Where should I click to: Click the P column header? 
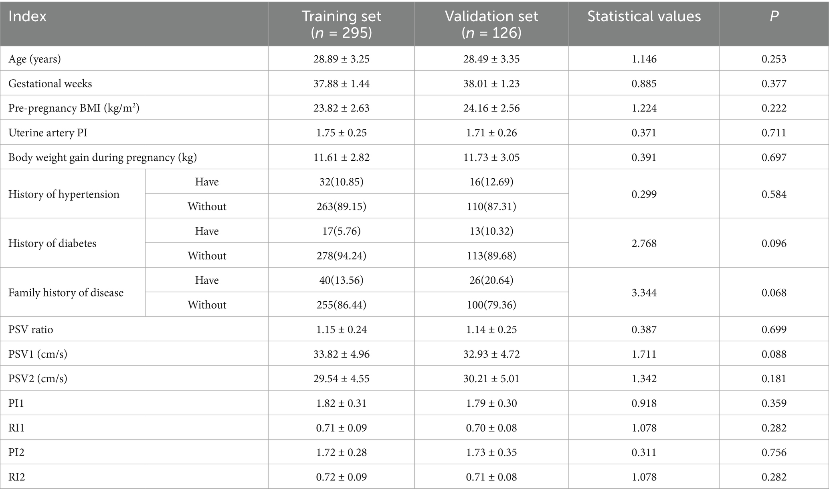(774, 16)
